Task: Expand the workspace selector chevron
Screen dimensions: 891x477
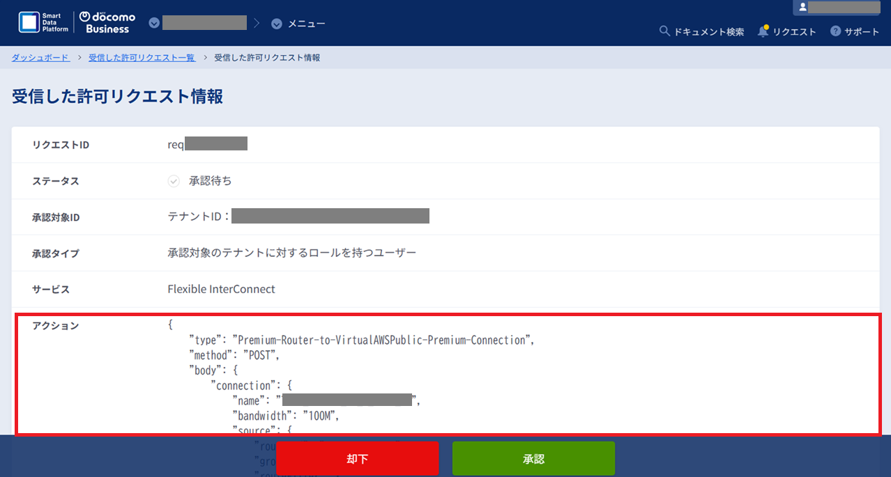Action: [x=154, y=24]
